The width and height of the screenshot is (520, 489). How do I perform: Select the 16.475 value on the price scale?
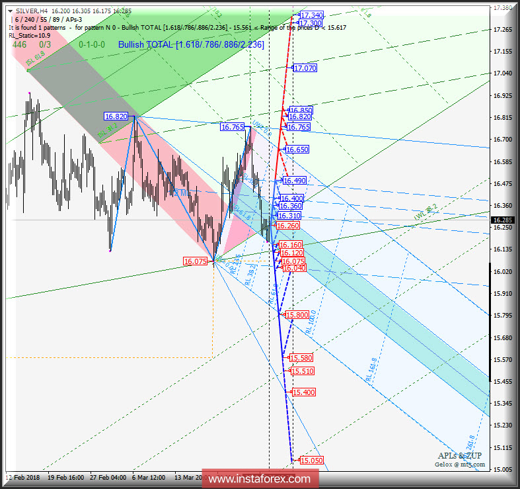pyautogui.click(x=503, y=184)
